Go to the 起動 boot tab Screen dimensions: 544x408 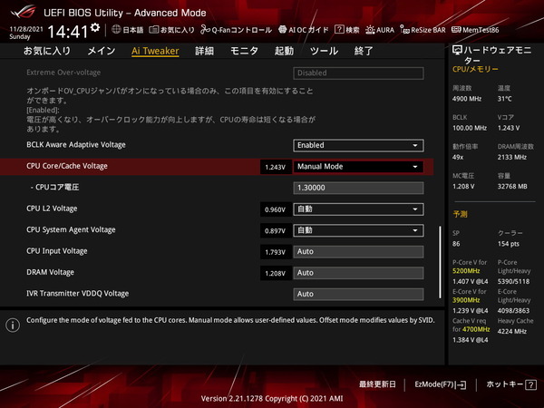(284, 52)
